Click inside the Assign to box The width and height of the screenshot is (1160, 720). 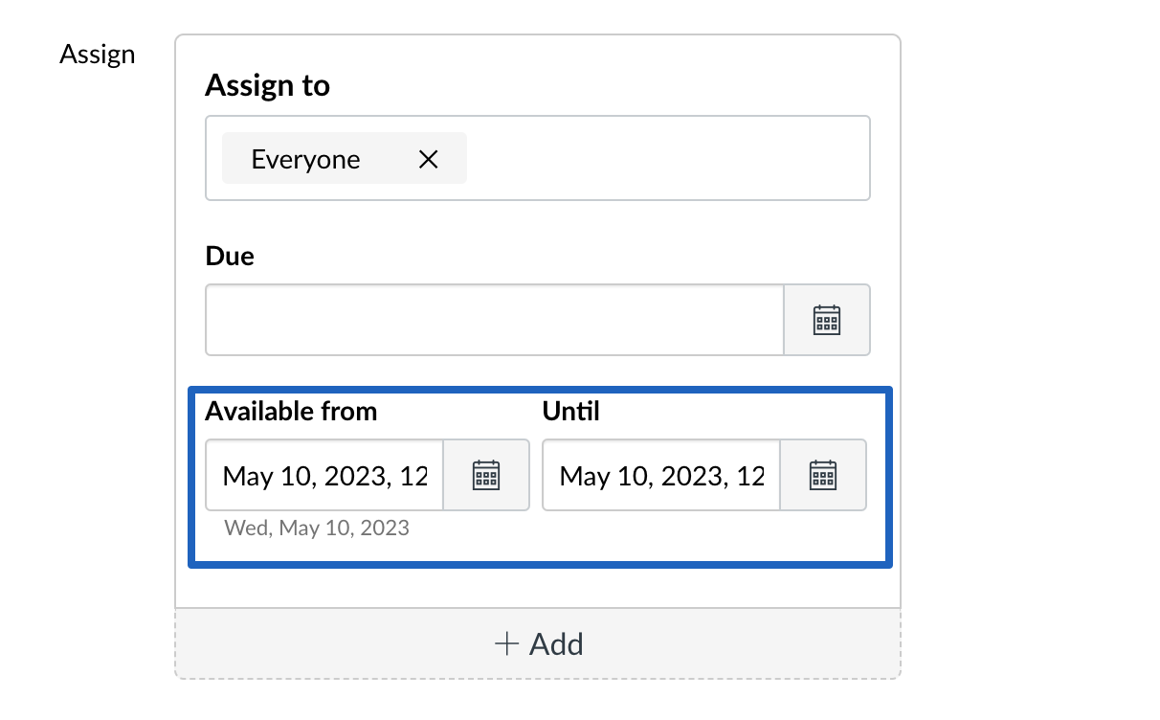click(x=670, y=158)
